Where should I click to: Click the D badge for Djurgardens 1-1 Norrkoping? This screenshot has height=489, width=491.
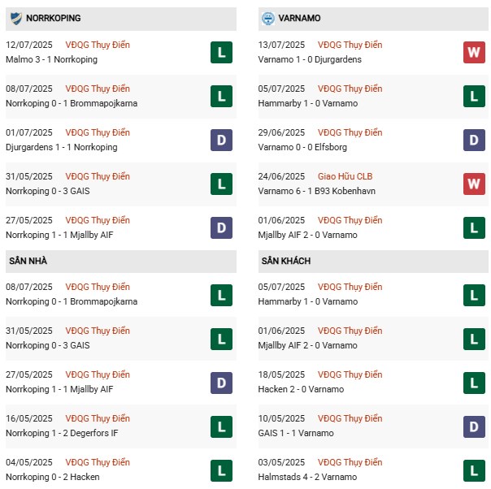tap(220, 141)
